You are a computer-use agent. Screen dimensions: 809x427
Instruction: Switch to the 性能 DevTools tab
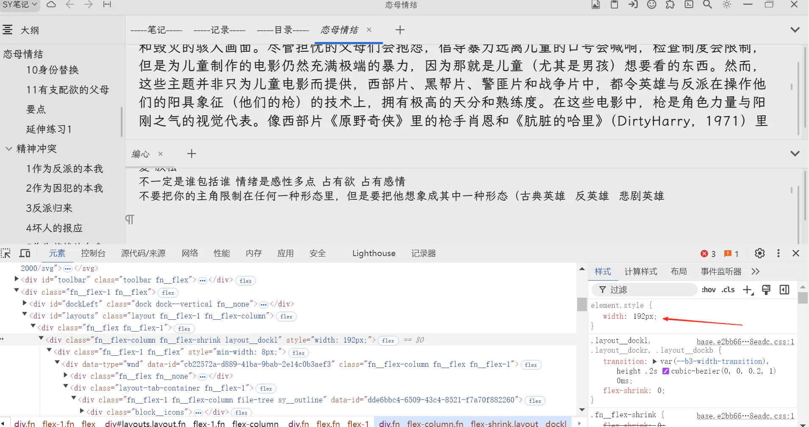(222, 253)
